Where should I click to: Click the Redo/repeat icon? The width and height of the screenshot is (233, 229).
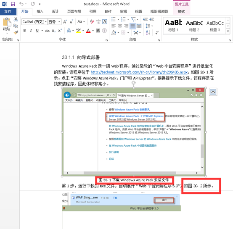pyautogui.click(x=33, y=4)
